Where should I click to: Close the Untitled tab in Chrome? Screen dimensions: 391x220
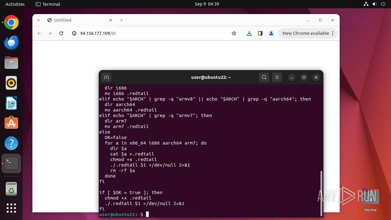coord(111,20)
